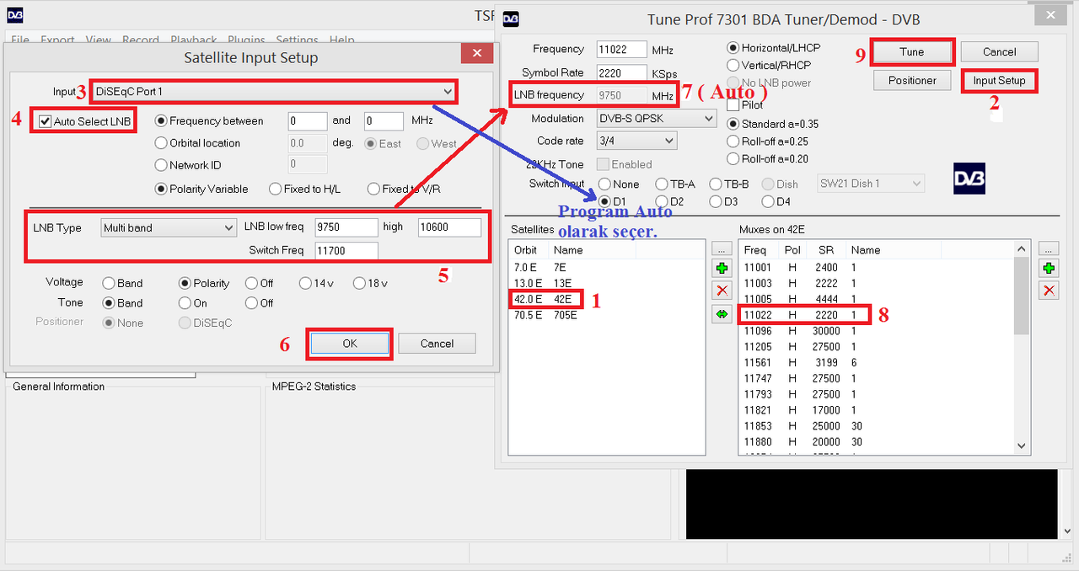Open SW21 Dish 1 dropdown
Viewport: 1079px width, 571px height.
point(871,184)
